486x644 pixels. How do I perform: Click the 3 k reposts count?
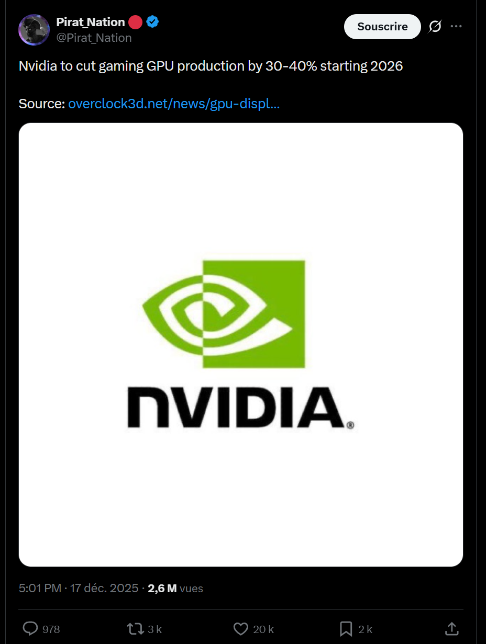coord(154,629)
